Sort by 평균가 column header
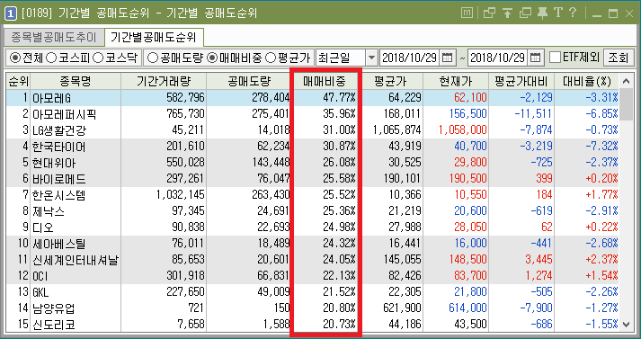Viewport: 641px width, 339px height. click(x=391, y=81)
